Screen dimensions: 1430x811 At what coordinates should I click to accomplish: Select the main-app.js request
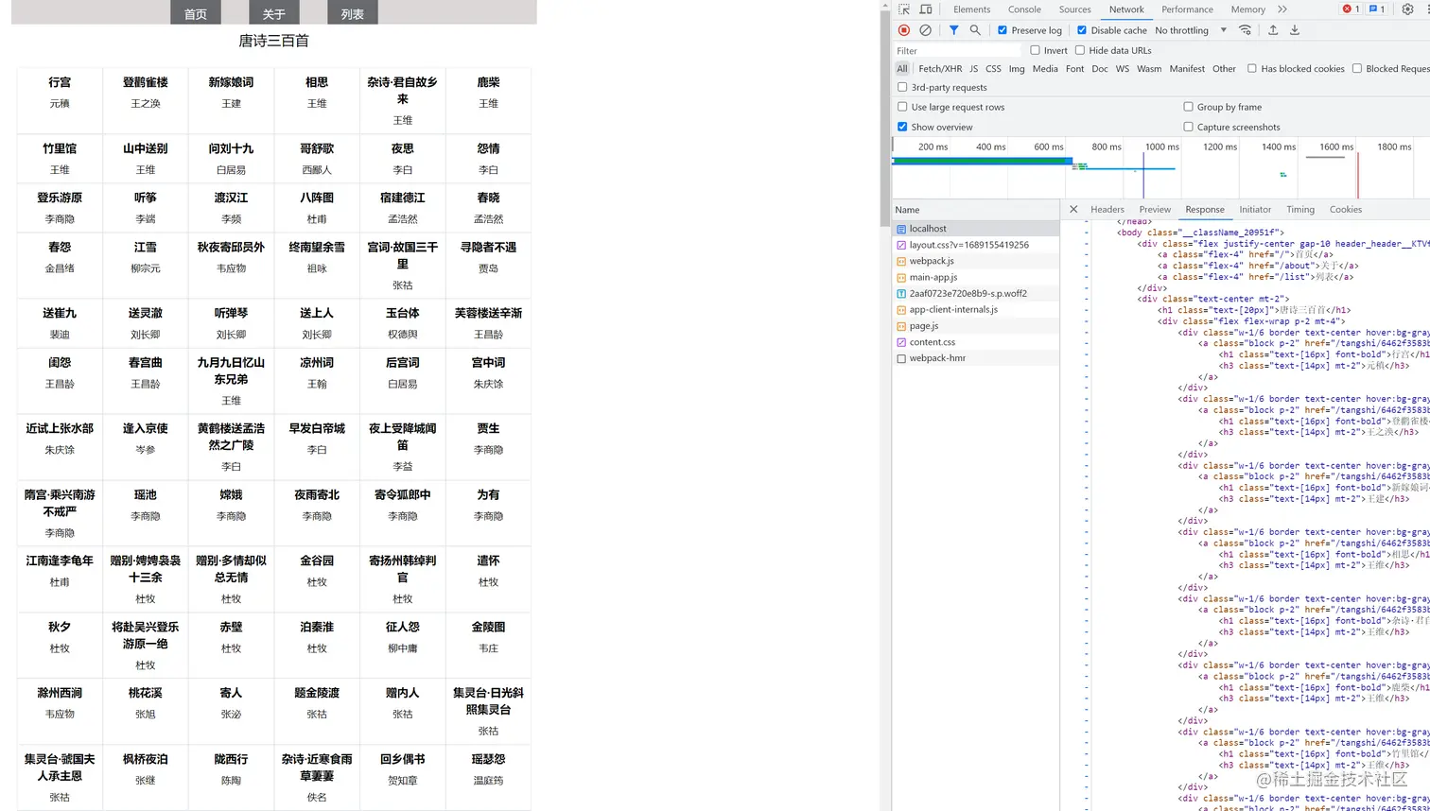(x=976, y=277)
